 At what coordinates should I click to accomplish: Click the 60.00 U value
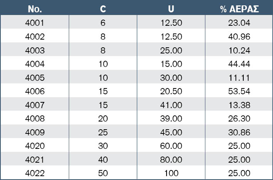171,146
